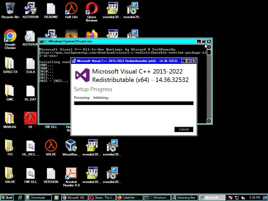
Task: Open the VALVE folder icon
Action: click(10, 175)
